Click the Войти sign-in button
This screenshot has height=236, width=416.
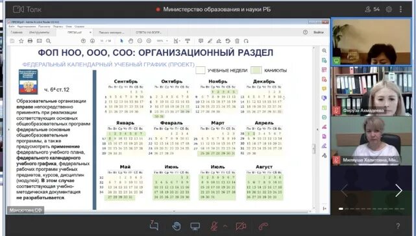tap(319, 32)
